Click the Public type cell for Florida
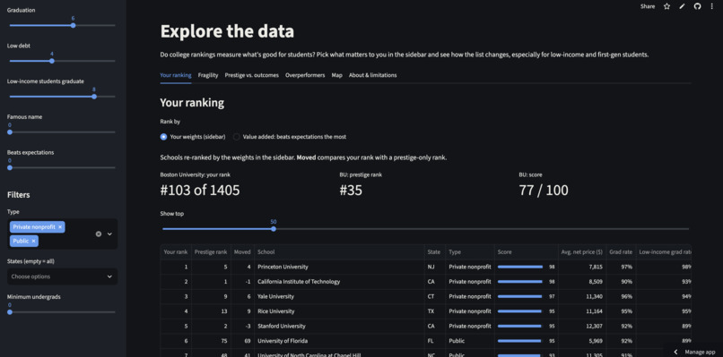This screenshot has height=357, width=723. 470,341
